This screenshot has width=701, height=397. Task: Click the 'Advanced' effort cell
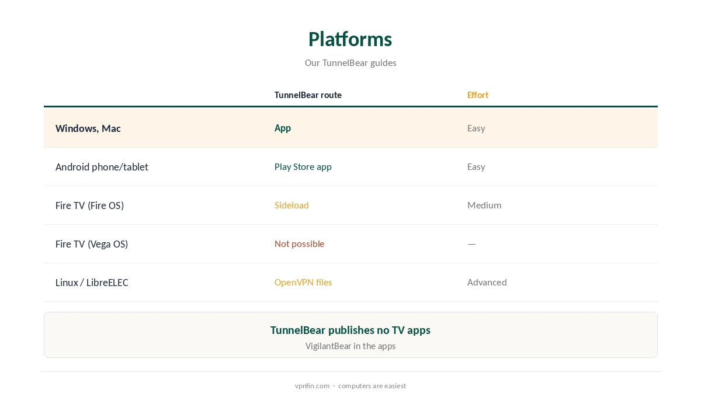[487, 282]
